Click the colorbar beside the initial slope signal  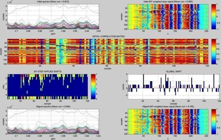tap(214, 17)
